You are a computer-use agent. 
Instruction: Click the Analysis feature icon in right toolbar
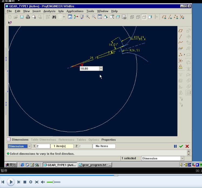(x=180, y=67)
